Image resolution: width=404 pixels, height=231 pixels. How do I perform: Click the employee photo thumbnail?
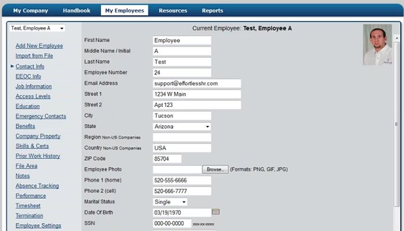377,44
